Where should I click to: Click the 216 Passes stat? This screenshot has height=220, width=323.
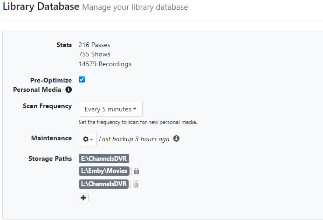95,45
